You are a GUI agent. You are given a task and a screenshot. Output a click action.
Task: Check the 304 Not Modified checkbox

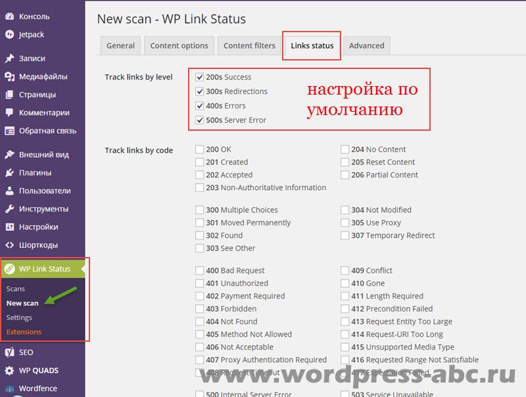pos(345,210)
